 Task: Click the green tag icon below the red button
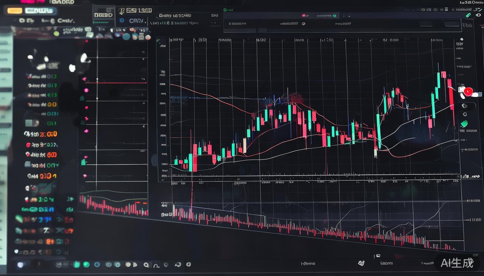tap(464, 124)
